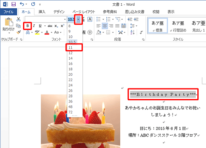Click the Save icon in quick access toolbar
Image resolution: width=206 pixels, height=148 pixels.
14,4
